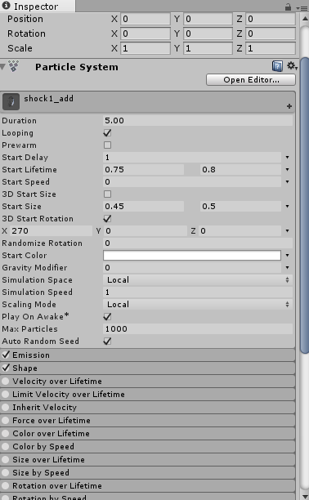Open the Inspector panel options menu

[302, 8]
